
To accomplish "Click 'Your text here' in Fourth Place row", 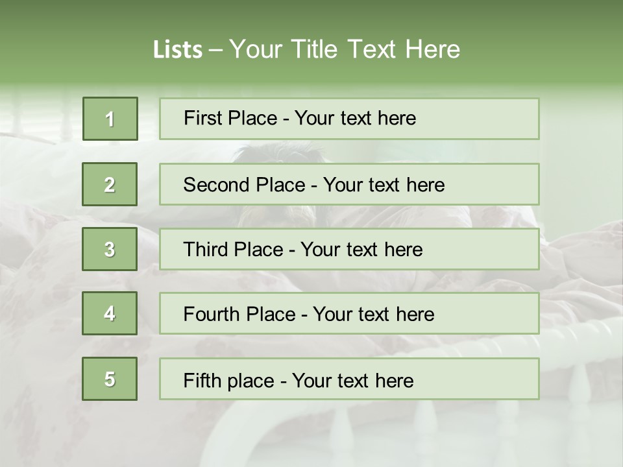I will pos(374,314).
